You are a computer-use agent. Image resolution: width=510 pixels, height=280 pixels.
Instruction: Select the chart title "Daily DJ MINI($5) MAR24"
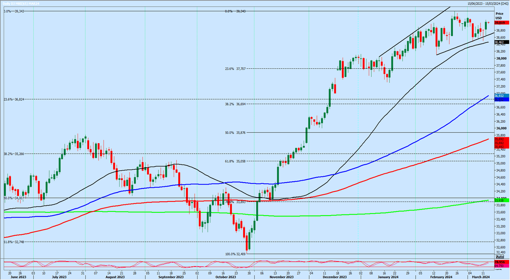coord(21,3)
